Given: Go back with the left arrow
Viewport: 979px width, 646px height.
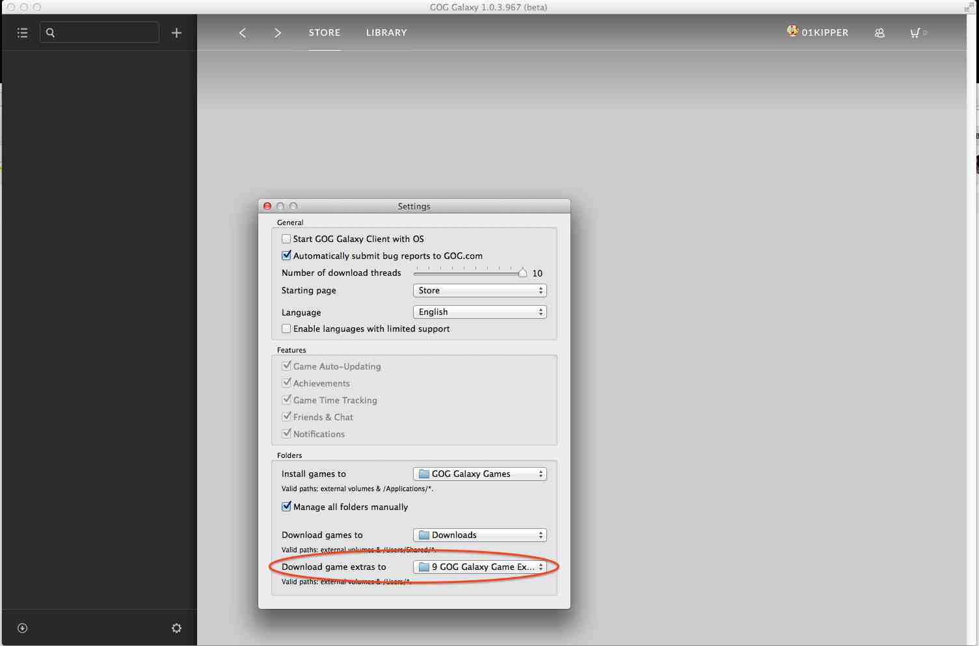Looking at the screenshot, I should pyautogui.click(x=243, y=33).
